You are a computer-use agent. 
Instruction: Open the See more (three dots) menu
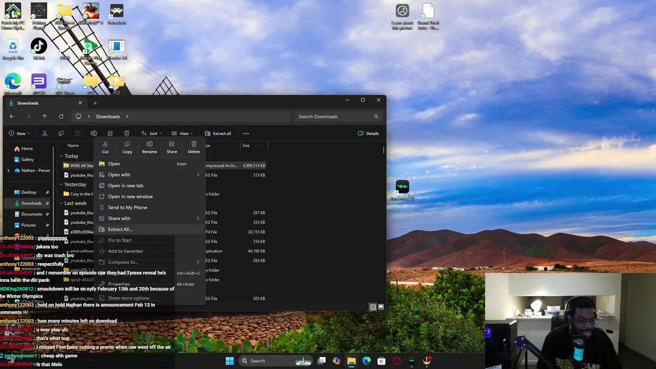point(246,133)
